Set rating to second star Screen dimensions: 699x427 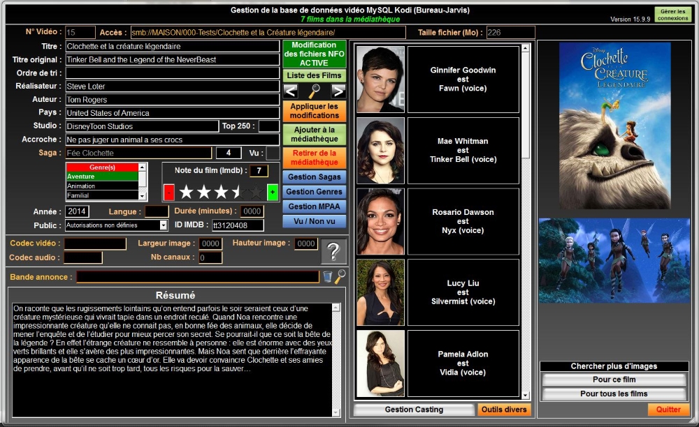pos(203,193)
